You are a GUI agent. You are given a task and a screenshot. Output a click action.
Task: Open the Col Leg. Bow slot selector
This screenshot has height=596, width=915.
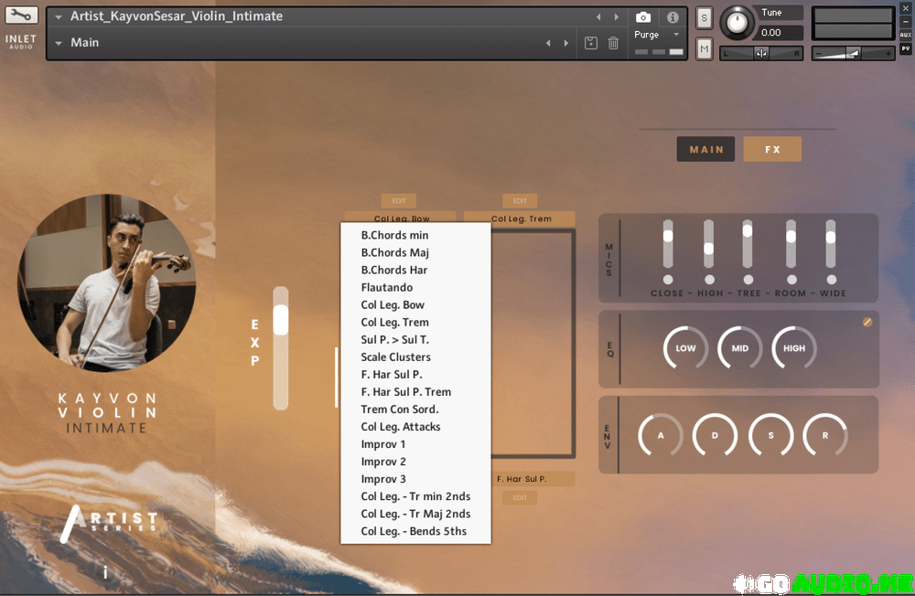pos(401,217)
